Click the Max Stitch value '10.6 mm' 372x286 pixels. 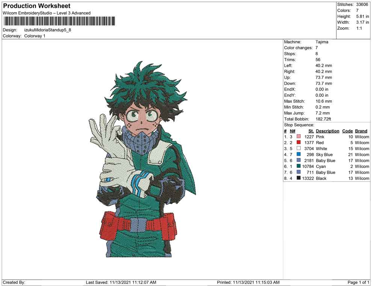[x=324, y=101]
